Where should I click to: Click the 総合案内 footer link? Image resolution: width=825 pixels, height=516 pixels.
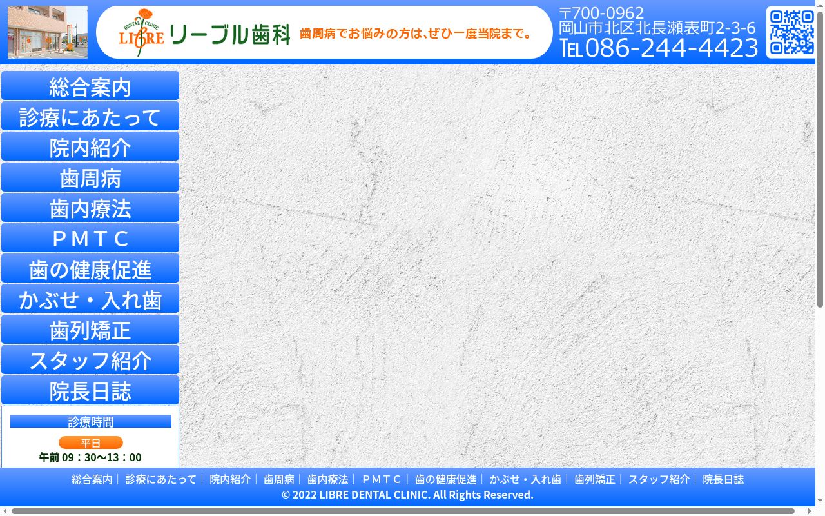tap(92, 479)
